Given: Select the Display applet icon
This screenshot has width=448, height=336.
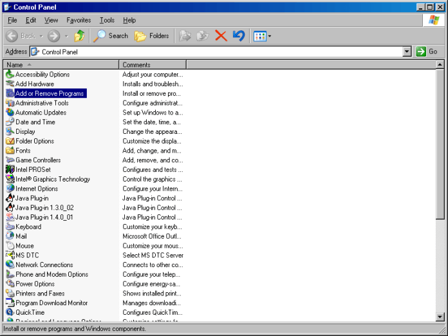Looking at the screenshot, I should point(10,131).
